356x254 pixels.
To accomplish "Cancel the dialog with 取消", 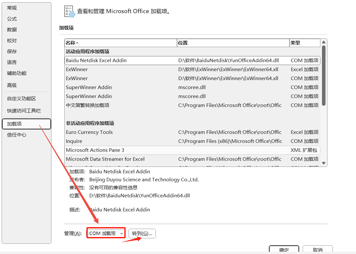I will pos(318,250).
